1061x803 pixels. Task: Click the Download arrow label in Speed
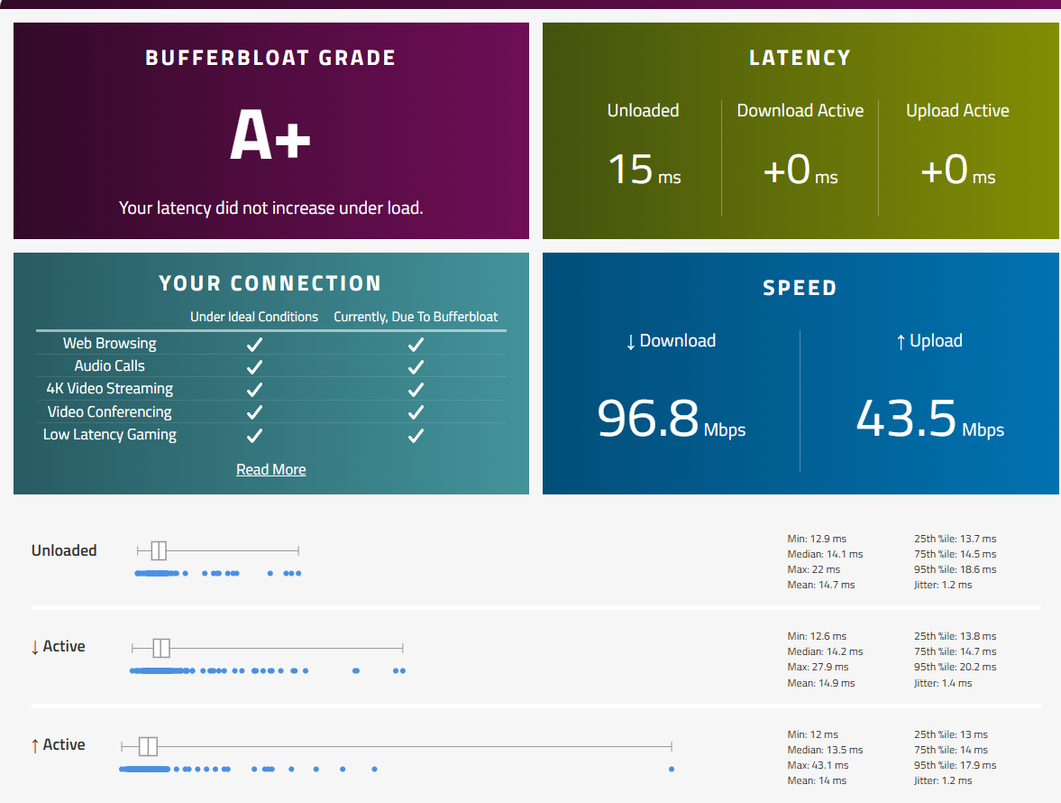[671, 340]
